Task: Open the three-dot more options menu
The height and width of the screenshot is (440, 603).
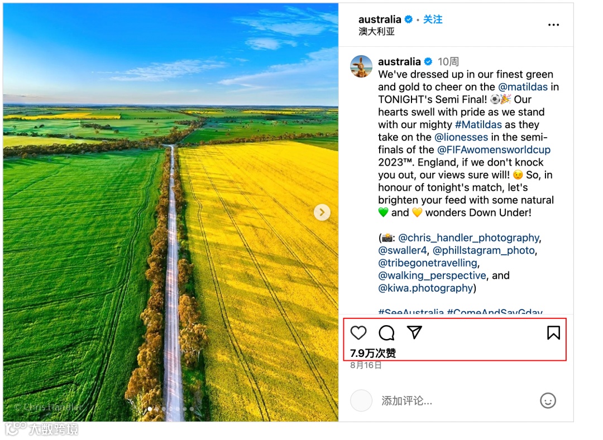Action: tap(553, 25)
